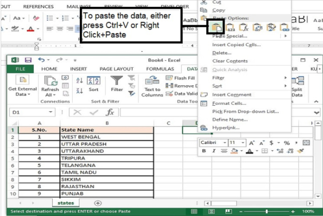The image size is (323, 216).
Task: Choose Insert Comment from context menu
Action: tap(232, 95)
